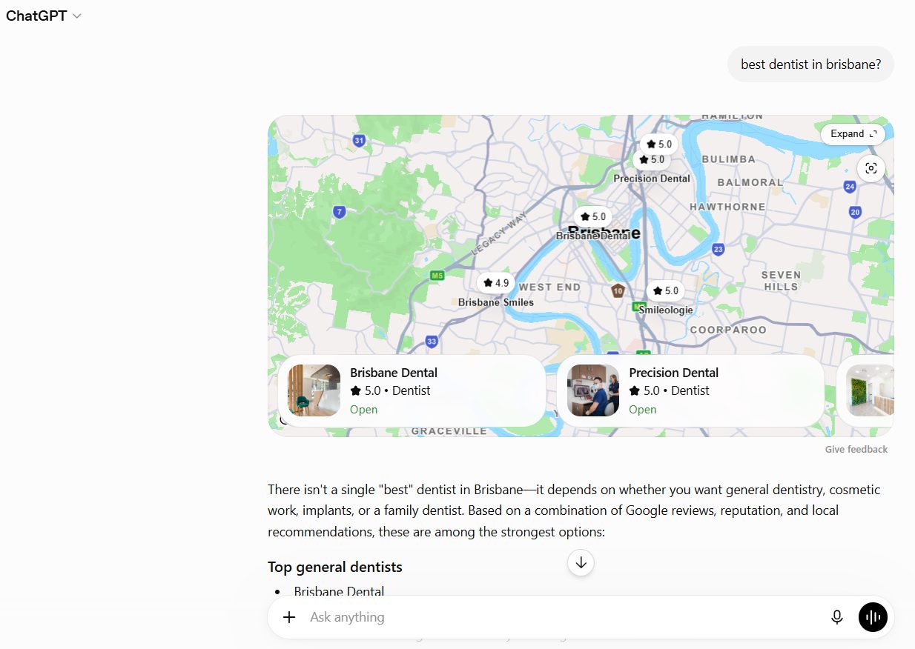Click the Brisbane Dental card thumbnail photo
This screenshot has width=915, height=649.
coord(314,390)
